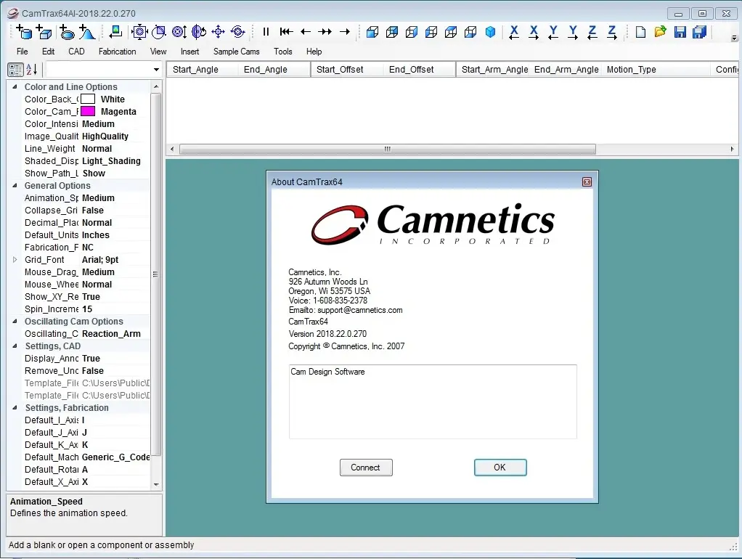
Task: Expand the Grid_Font property
Action: pos(15,259)
